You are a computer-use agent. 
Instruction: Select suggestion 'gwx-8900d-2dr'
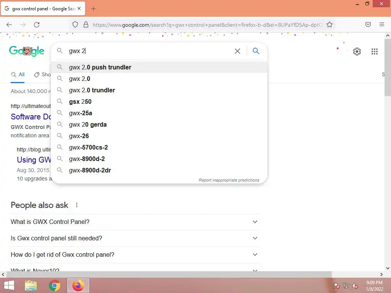(x=159, y=171)
